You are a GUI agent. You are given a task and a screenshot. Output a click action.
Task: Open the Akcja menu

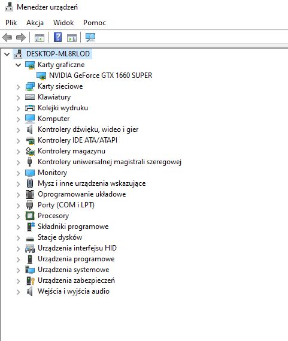35,23
